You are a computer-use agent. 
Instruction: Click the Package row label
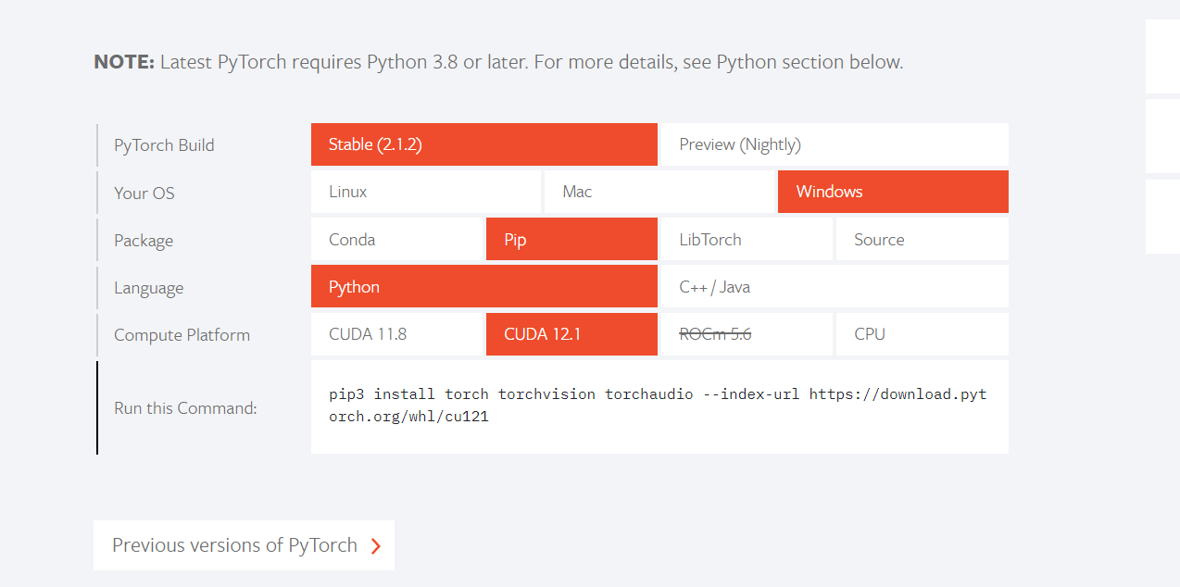click(x=144, y=241)
